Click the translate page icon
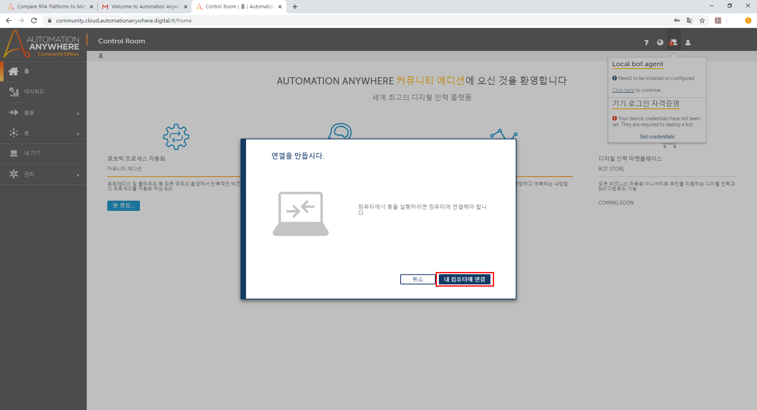Screen dimensions: 757x410 pos(690,20)
